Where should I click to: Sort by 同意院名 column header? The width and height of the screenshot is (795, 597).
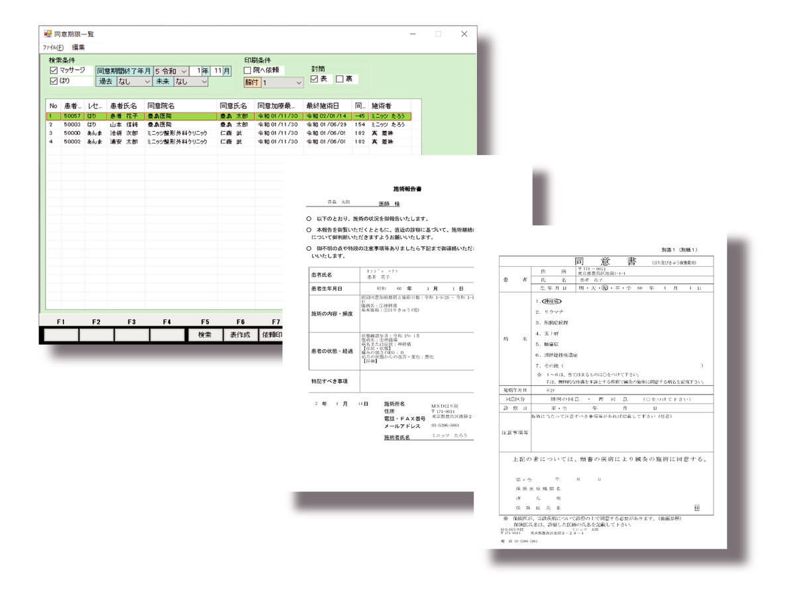click(180, 106)
